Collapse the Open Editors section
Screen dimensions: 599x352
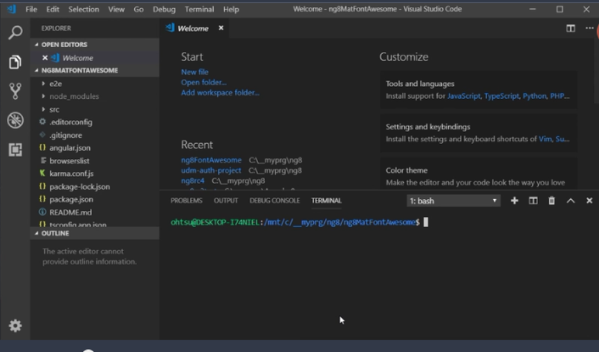pyautogui.click(x=95, y=44)
